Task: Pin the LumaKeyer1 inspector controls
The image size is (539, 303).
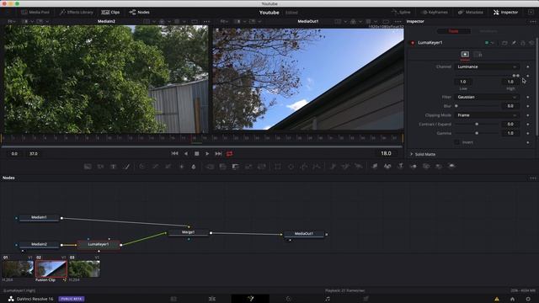Action: [x=514, y=43]
